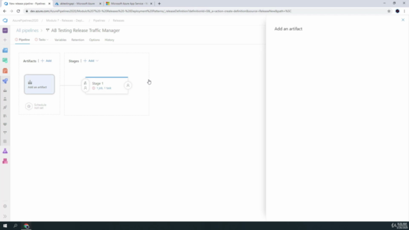Screen dimensions: 409x230
Task: Open the Tasks tab
Action: tap(42, 40)
